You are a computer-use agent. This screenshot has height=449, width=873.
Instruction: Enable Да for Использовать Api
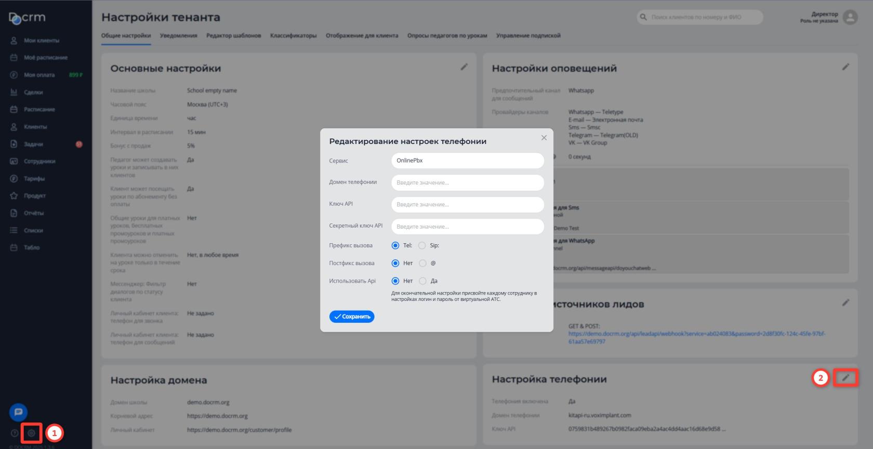(x=422, y=281)
